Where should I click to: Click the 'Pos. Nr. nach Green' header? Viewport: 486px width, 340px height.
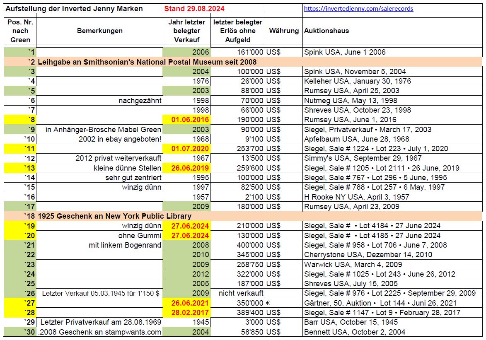tap(20, 31)
